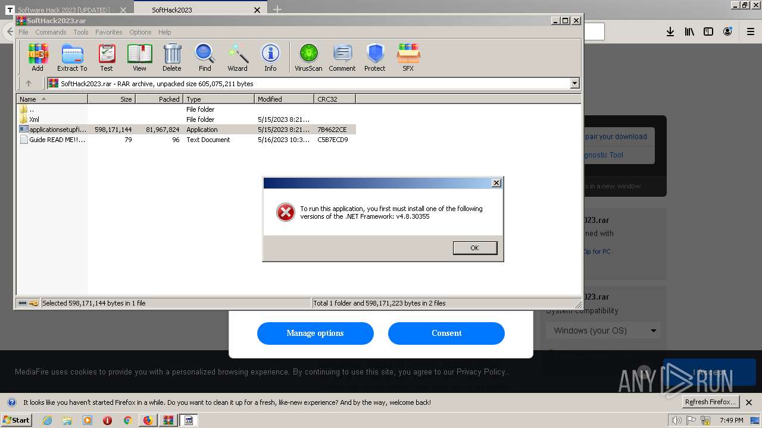Click OK in .NET Framework error dialog
This screenshot has height=428, width=762.
point(474,248)
